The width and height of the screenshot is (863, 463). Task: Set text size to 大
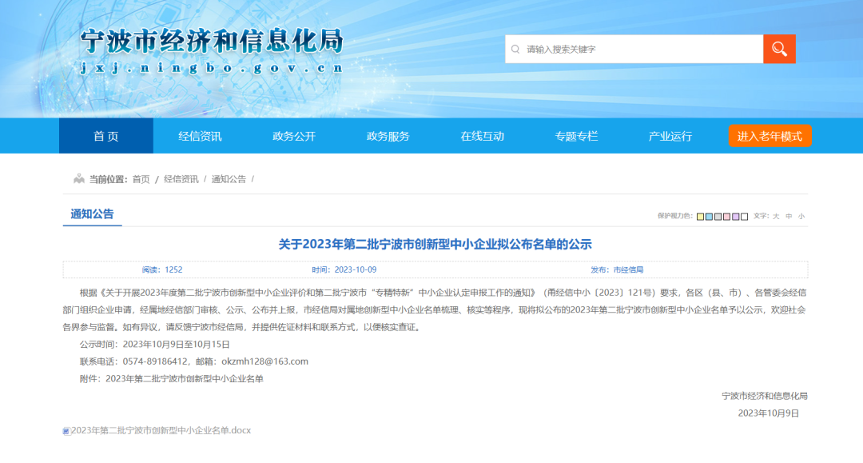pos(776,216)
